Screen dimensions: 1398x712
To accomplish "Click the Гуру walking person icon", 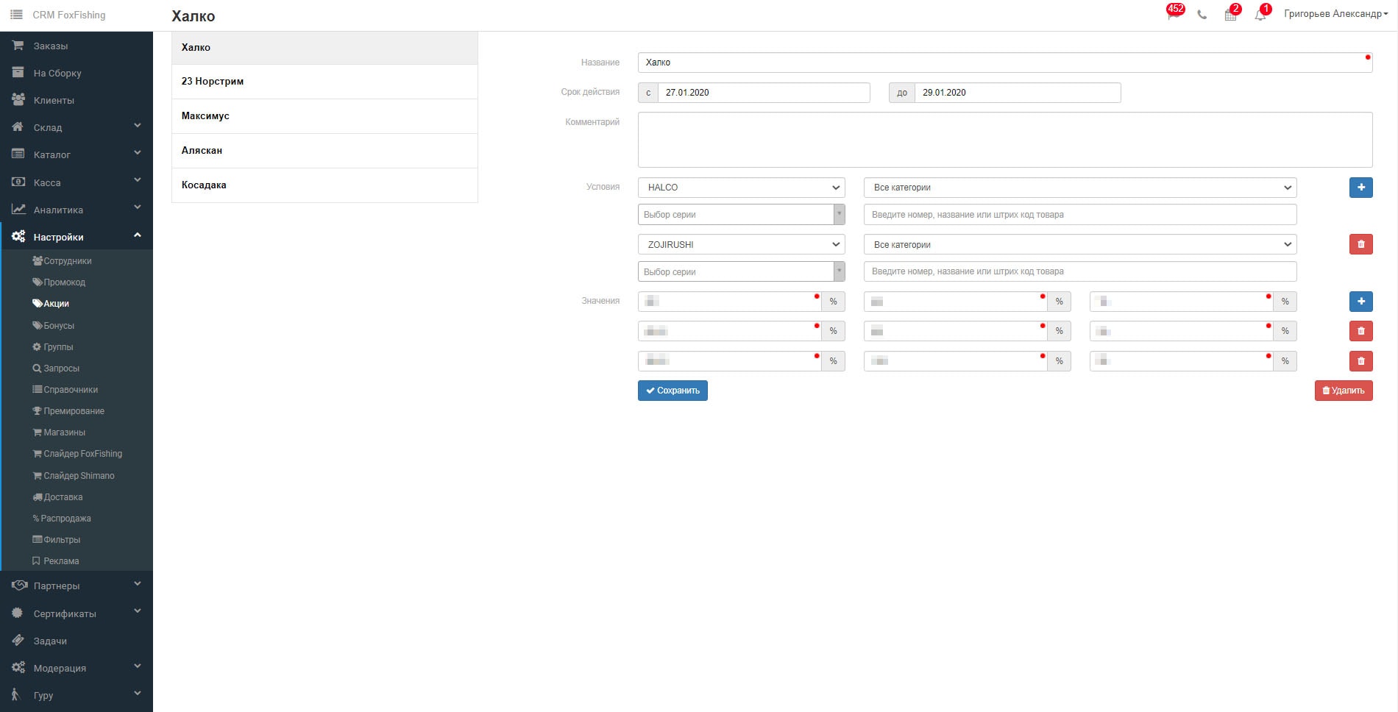I will coord(15,695).
